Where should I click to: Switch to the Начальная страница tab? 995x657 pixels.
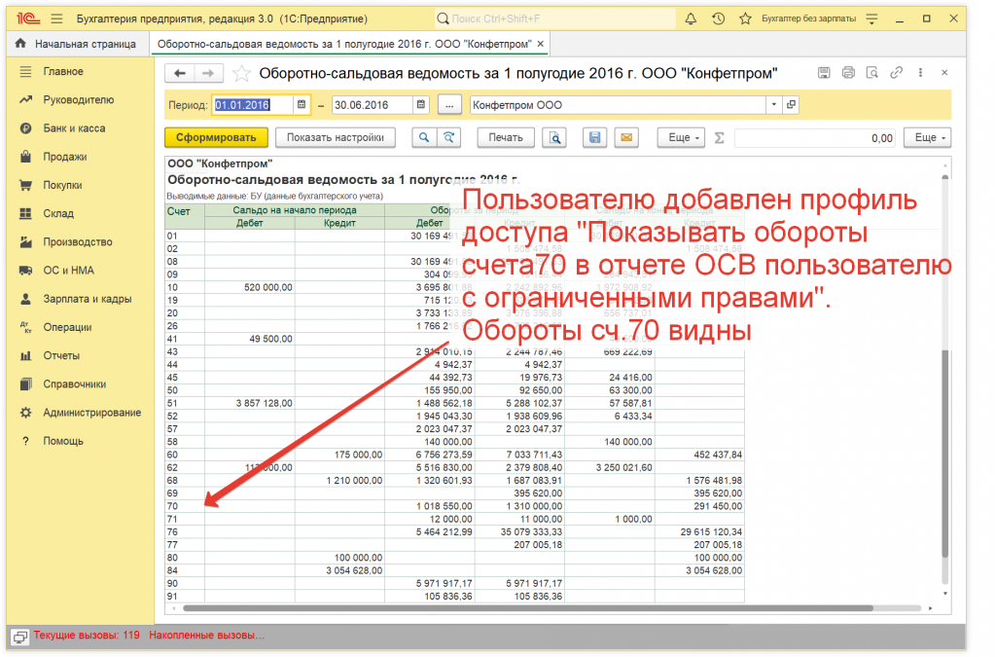pos(78,44)
